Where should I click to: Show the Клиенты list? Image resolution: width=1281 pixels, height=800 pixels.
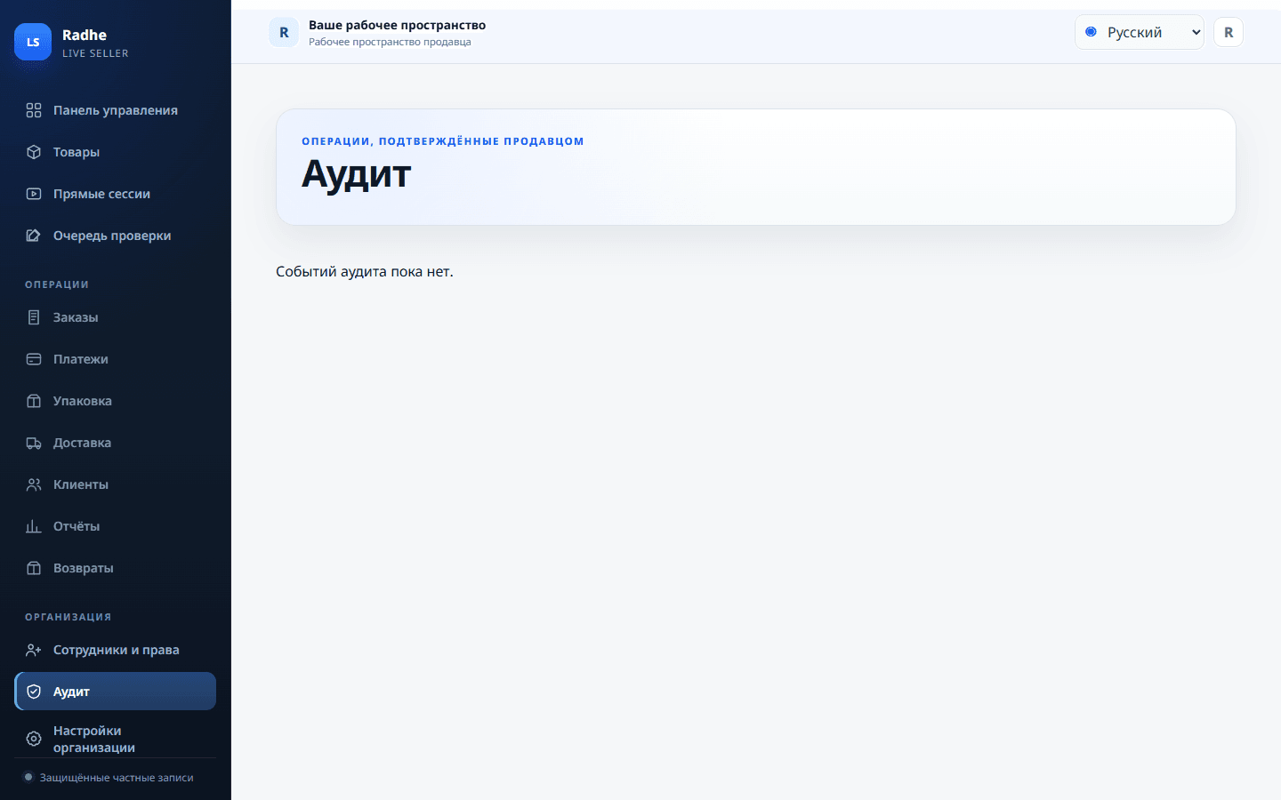(116, 484)
